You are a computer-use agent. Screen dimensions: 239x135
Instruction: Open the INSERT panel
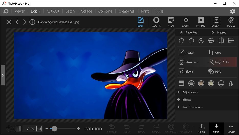point(216,22)
